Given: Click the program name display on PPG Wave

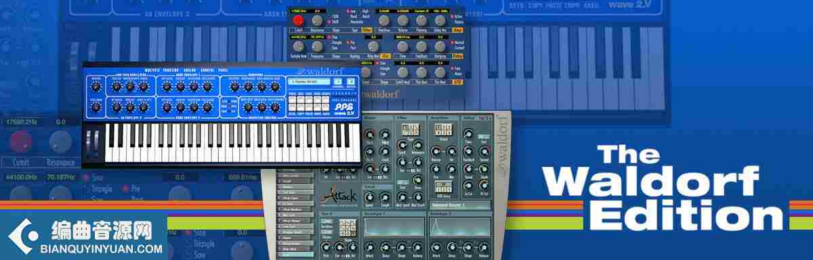Looking at the screenshot, I should (x=309, y=82).
